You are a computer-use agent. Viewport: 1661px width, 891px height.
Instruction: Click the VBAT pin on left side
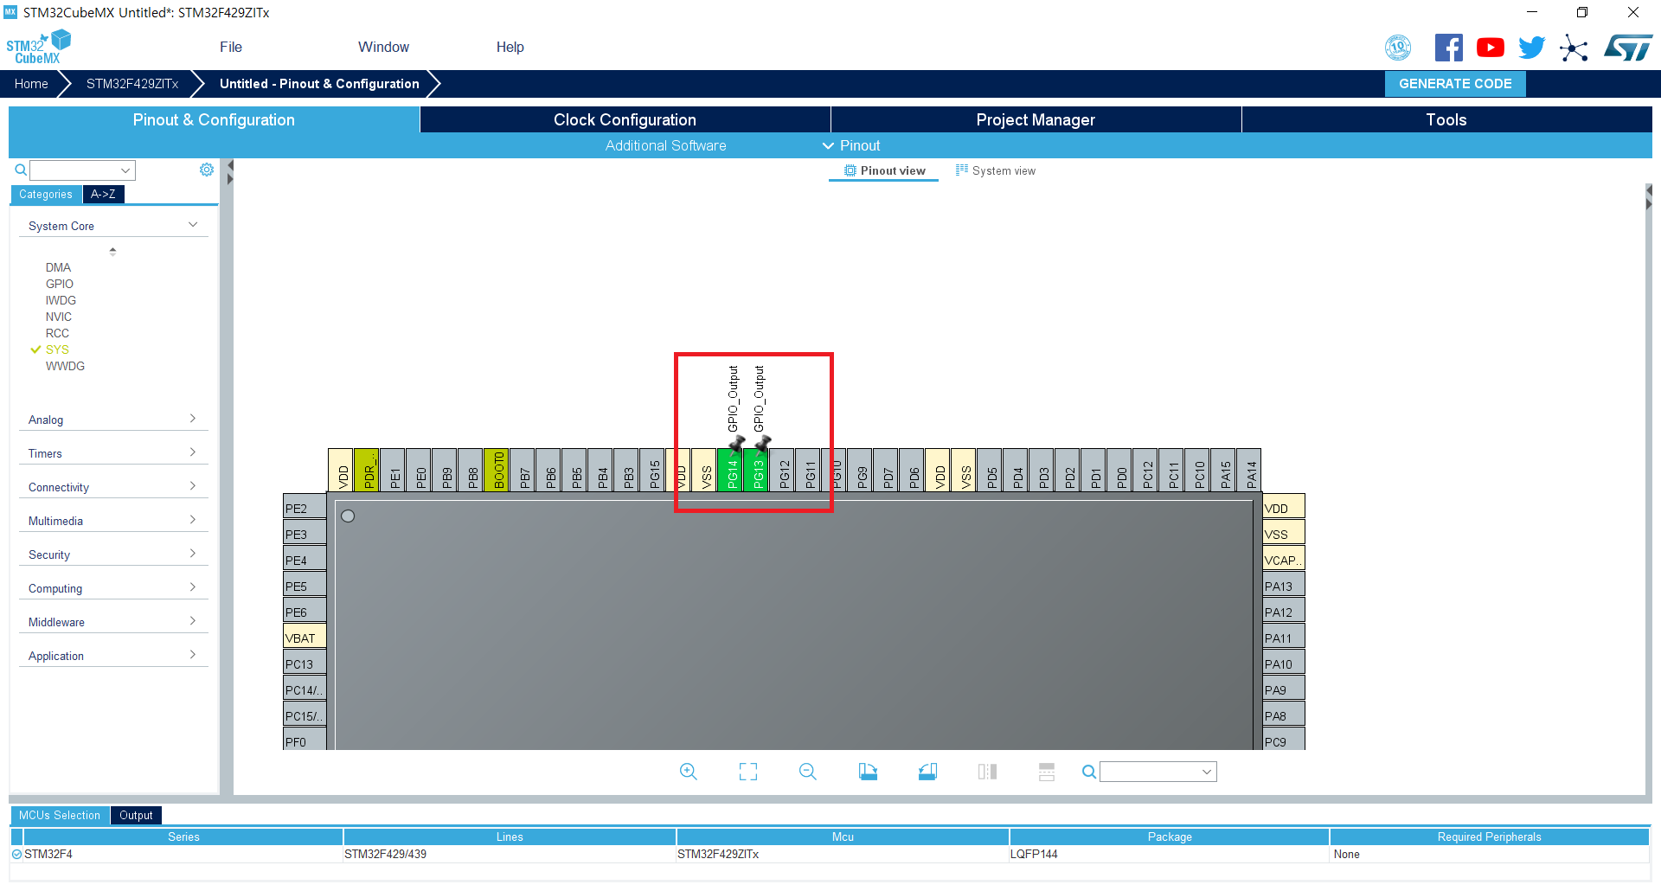305,638
